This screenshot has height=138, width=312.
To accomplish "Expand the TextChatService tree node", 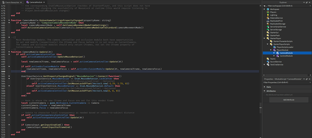I will coord(264,65).
